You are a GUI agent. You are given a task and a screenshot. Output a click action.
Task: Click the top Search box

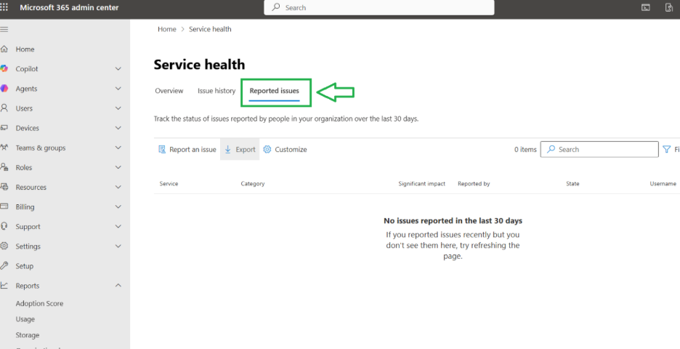point(379,7)
